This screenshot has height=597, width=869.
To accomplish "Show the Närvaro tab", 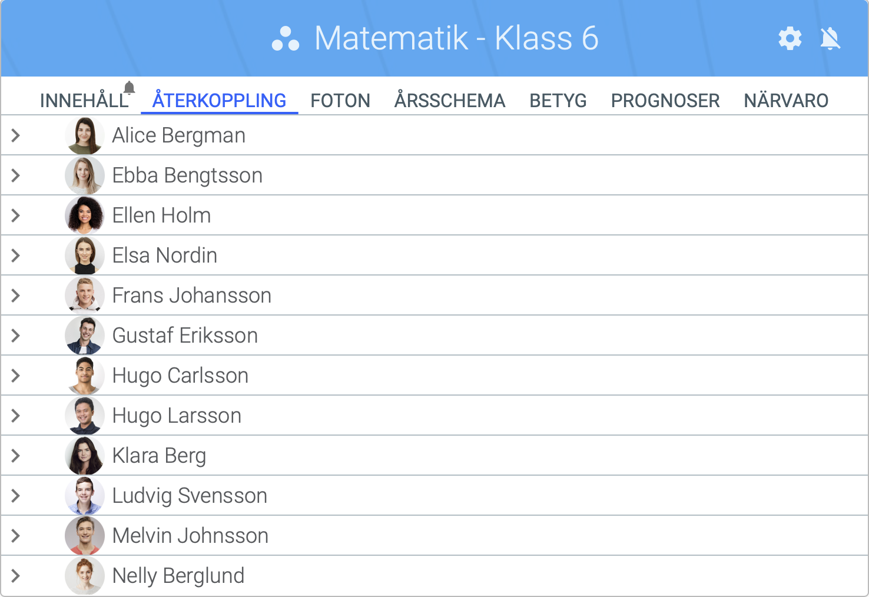I will click(786, 101).
